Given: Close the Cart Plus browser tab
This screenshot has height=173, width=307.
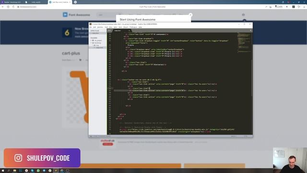Looking at the screenshot, I should (x=70, y=2).
